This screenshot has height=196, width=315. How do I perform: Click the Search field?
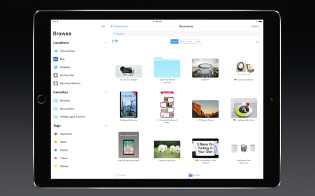[x=186, y=34]
